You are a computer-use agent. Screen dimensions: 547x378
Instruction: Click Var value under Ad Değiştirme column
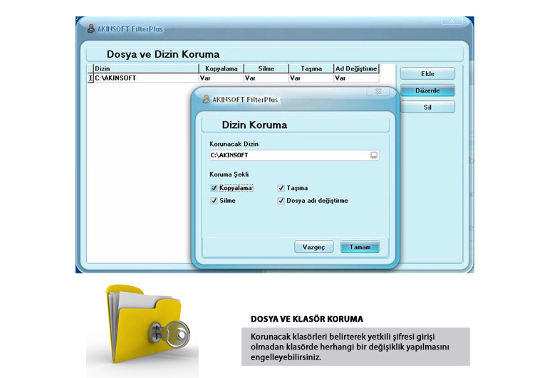click(x=340, y=78)
